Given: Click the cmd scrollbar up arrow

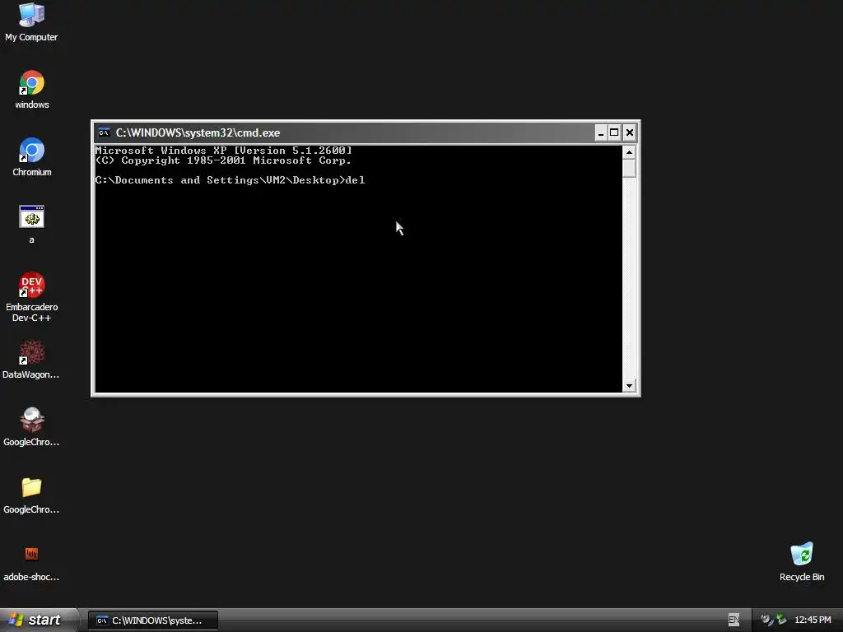Looking at the screenshot, I should pyautogui.click(x=629, y=152).
